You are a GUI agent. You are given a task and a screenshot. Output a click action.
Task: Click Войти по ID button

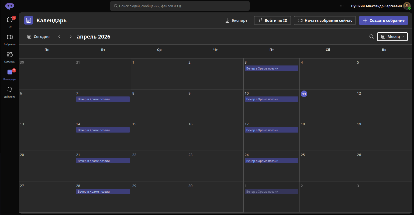272,20
